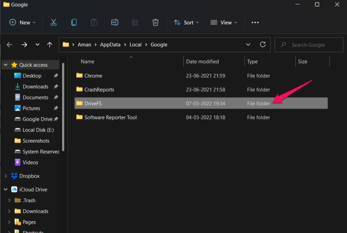Image resolution: width=347 pixels, height=233 pixels.
Task: Open the Sort dropdown menu
Action: coord(186,22)
